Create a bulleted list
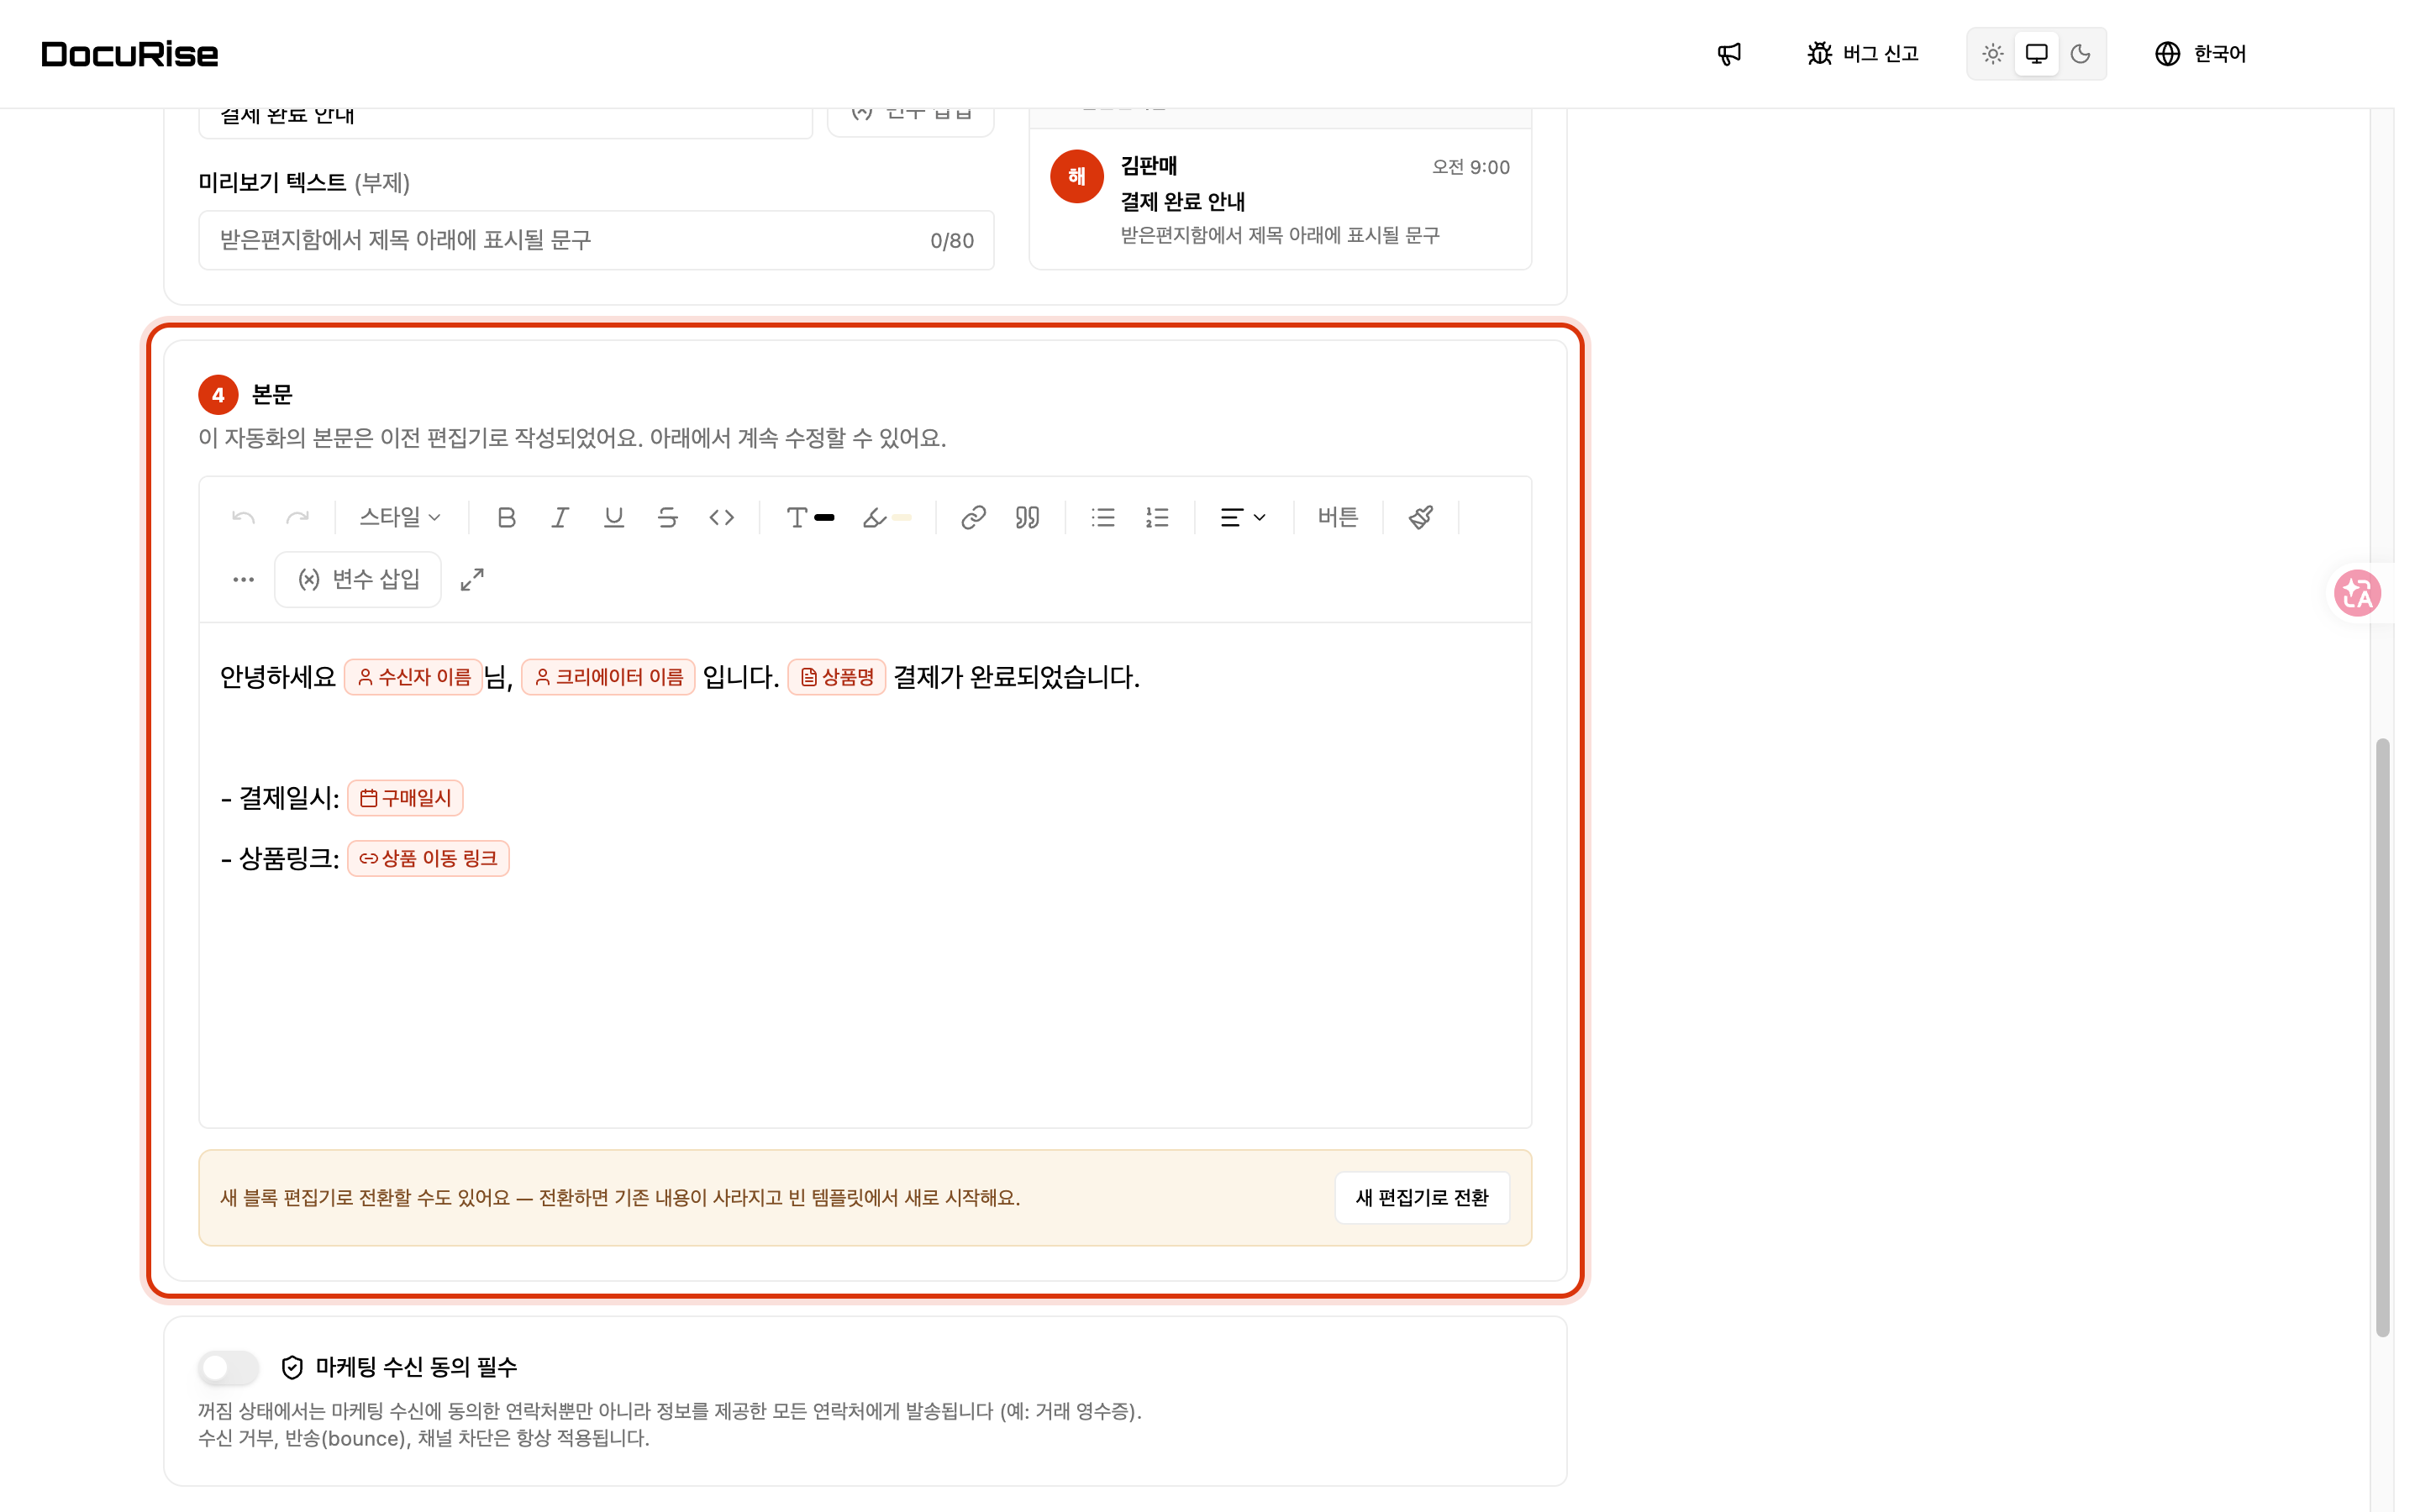The width and height of the screenshot is (2420, 1512). coord(1103,517)
